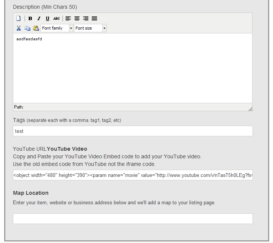Align text left
Screen dimensions: 273x243
pos(68,19)
